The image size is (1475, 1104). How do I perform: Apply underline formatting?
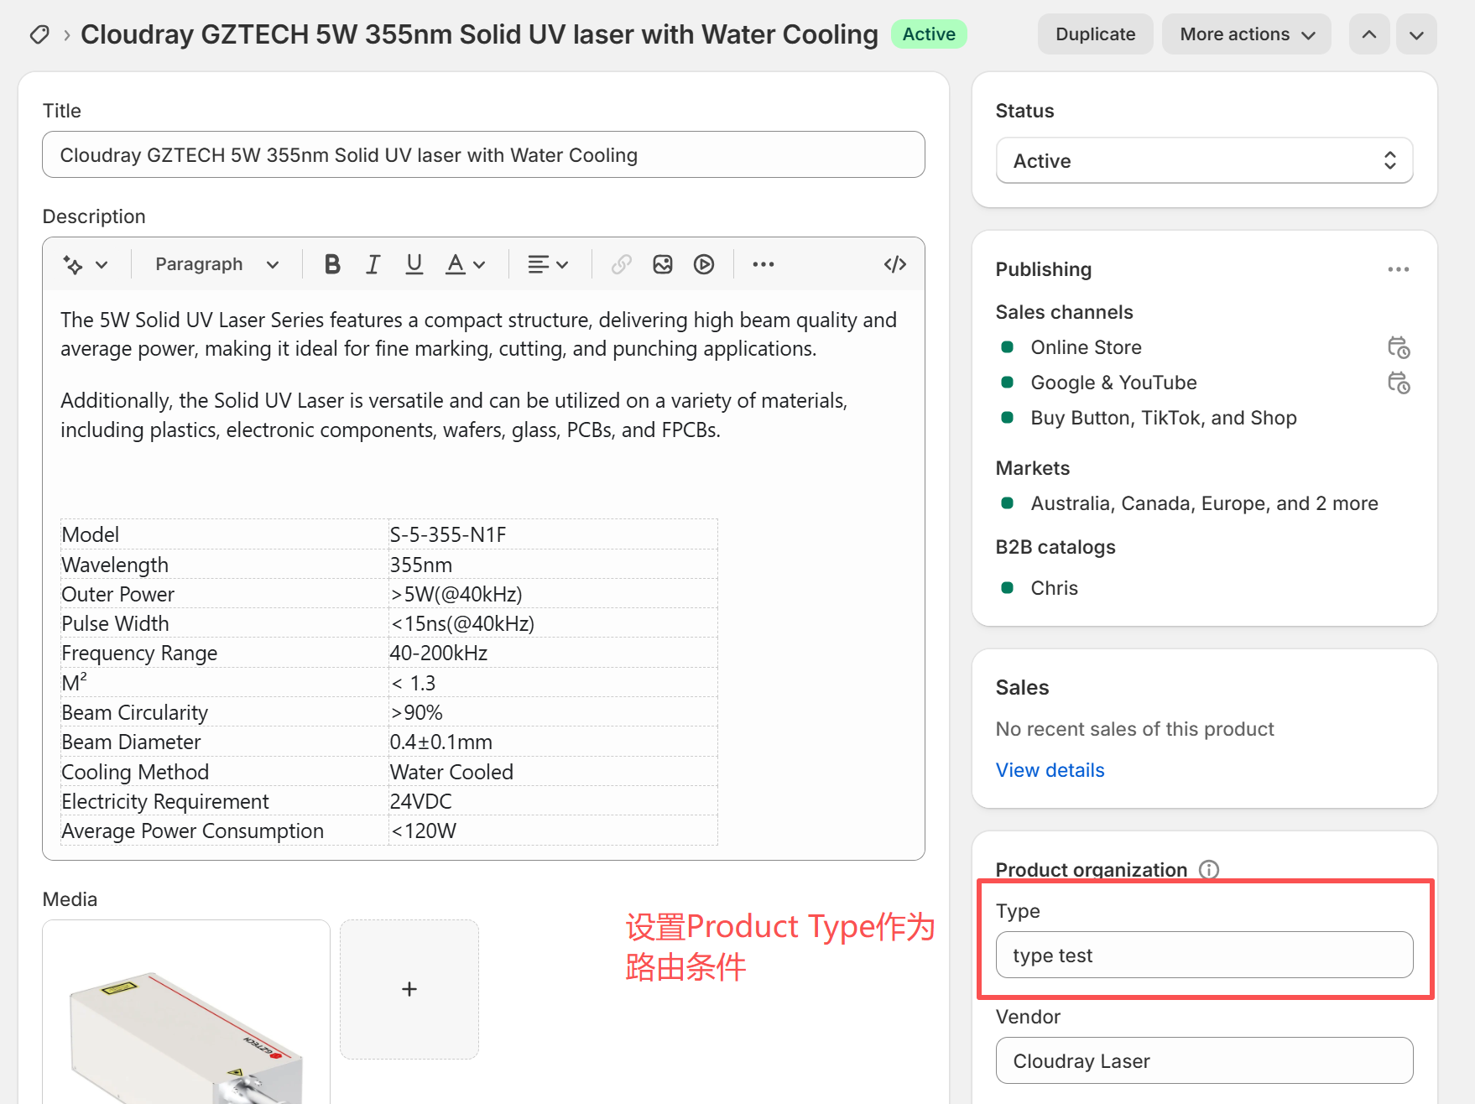414,264
